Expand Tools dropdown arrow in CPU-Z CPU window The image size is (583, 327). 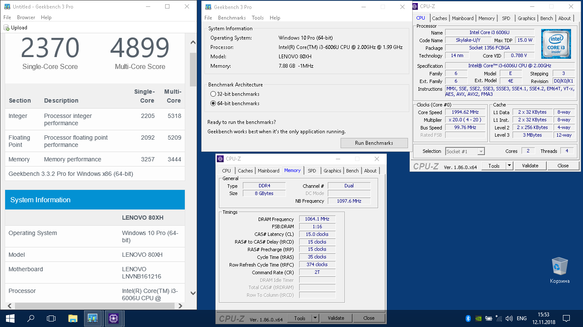point(510,166)
